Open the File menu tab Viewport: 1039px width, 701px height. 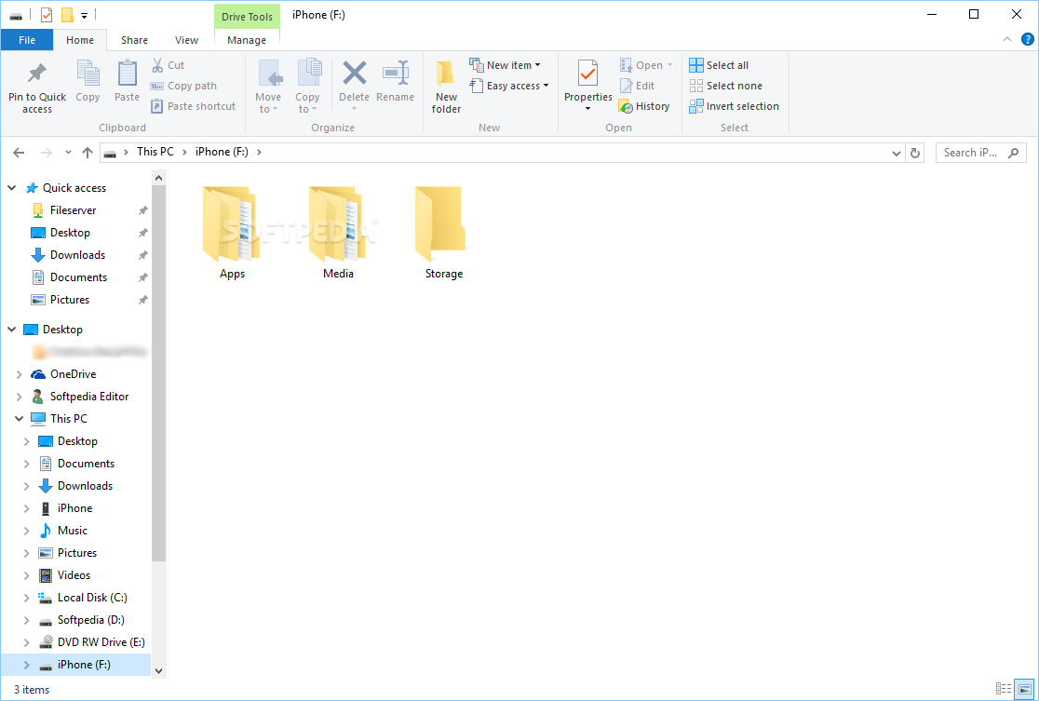[x=27, y=40]
